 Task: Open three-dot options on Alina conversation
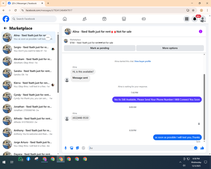tap(48, 37)
